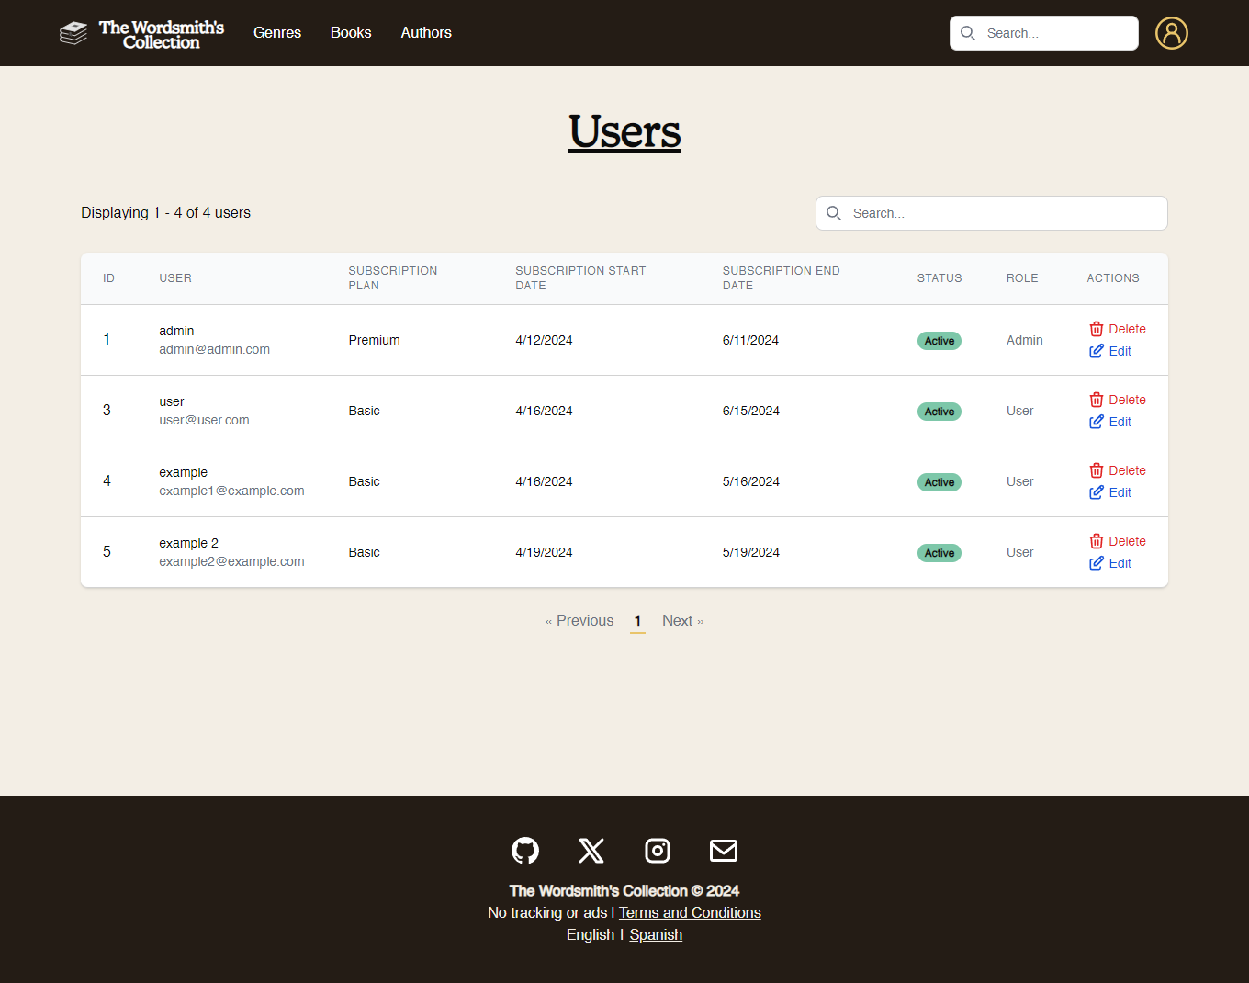This screenshot has height=983, width=1249.
Task: Click the Active badge in example 2 row
Action: point(940,553)
